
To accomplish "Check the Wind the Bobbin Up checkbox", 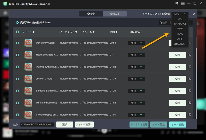I will point(18,103).
